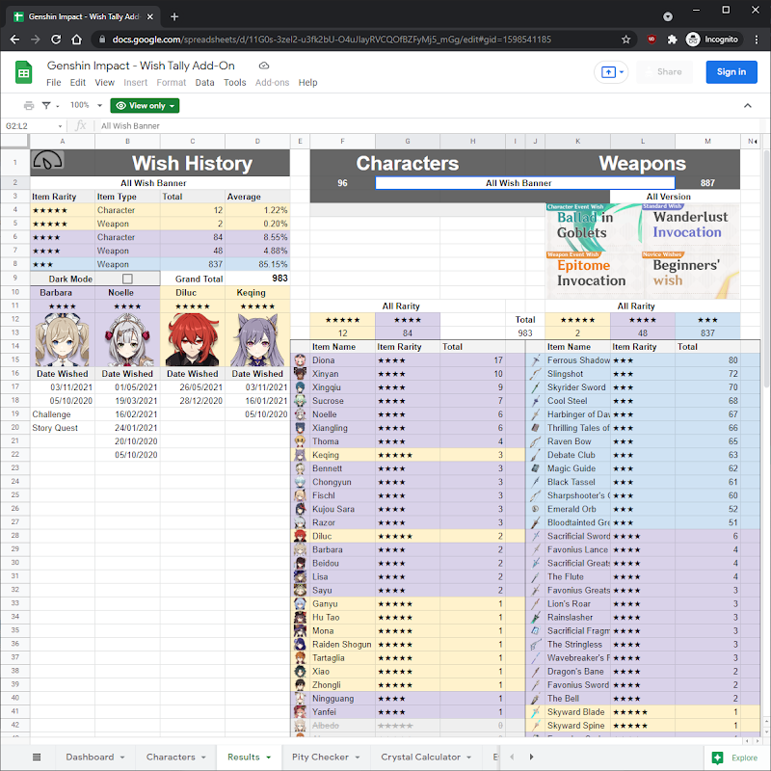Open the File menu
Screen dimensions: 771x771
pyautogui.click(x=54, y=83)
